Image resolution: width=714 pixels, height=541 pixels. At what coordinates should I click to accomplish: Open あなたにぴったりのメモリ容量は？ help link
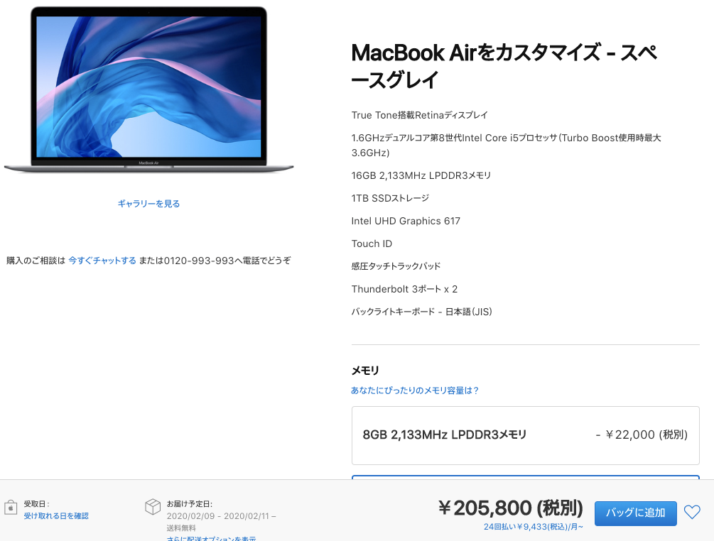coord(414,390)
